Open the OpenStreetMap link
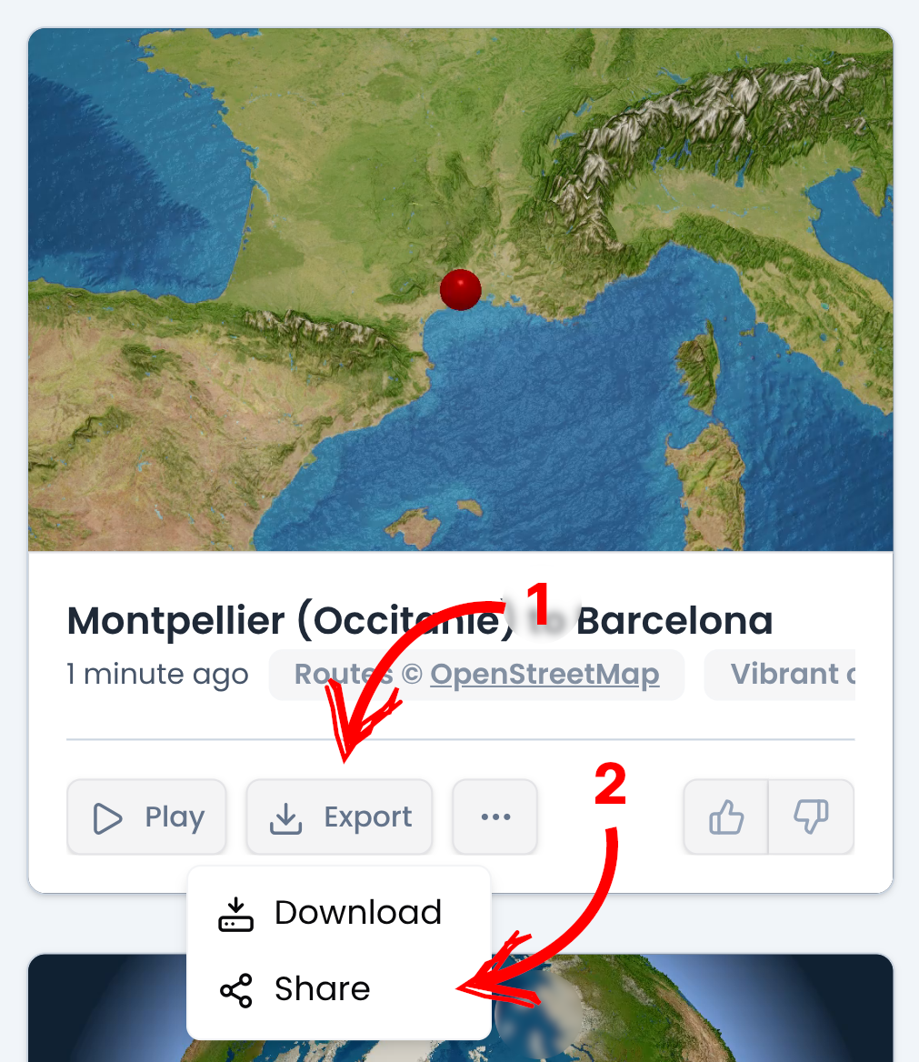The image size is (919, 1062). (544, 674)
